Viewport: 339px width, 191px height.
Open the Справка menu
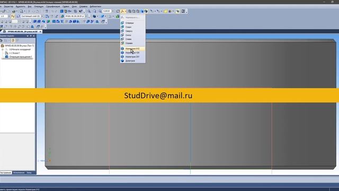point(83,6)
